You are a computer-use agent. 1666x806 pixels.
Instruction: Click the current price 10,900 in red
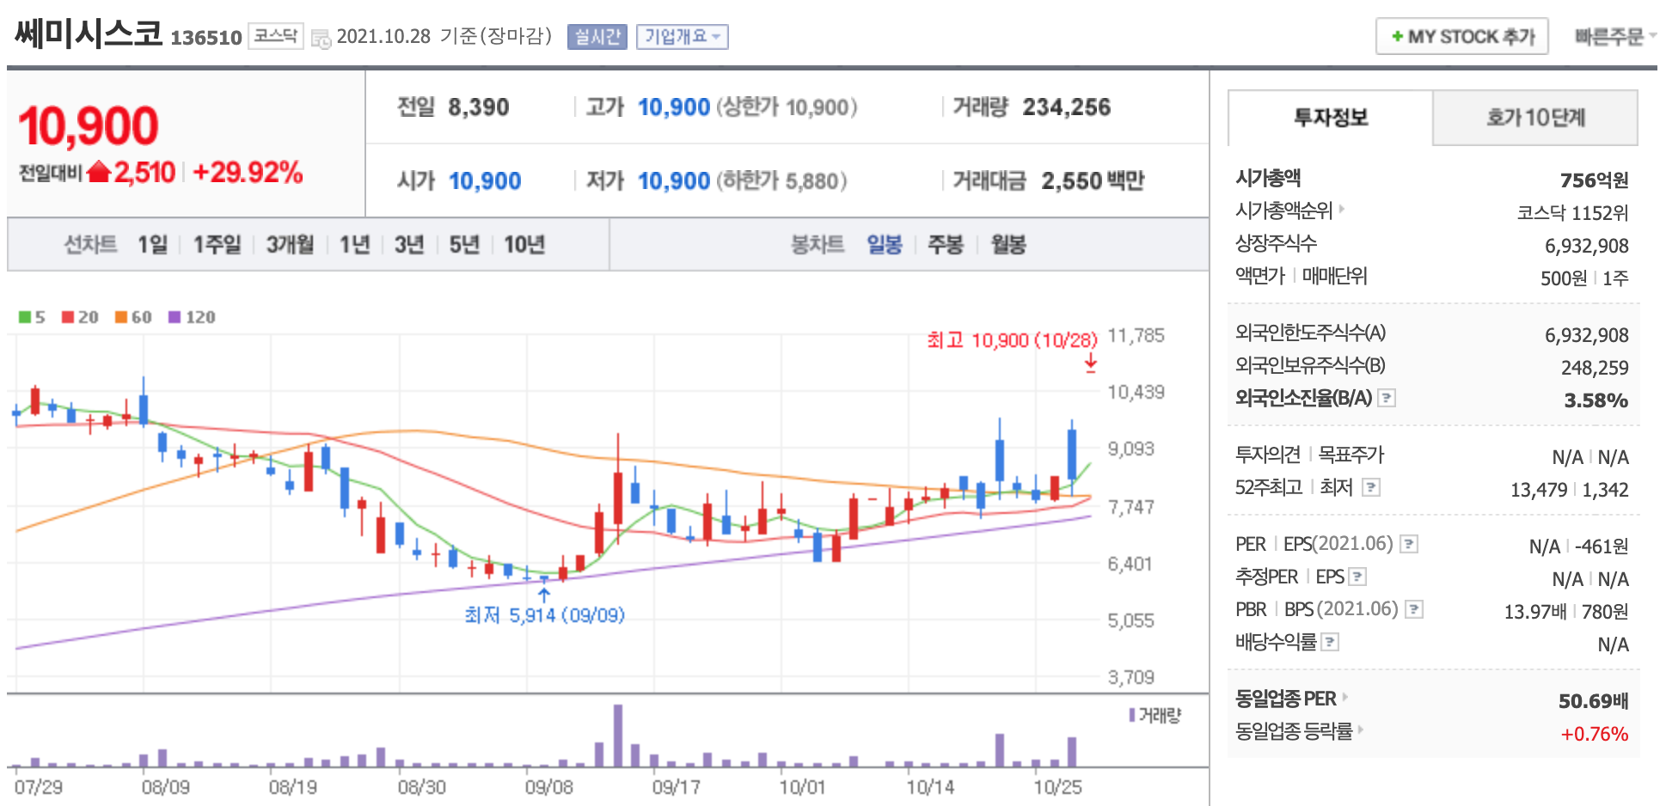click(x=89, y=126)
